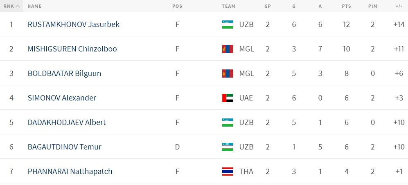This screenshot has height=185, width=408.
Task: Click Uzbekistan flag in BAGAUTDINOV Temur row
Action: pos(228,147)
